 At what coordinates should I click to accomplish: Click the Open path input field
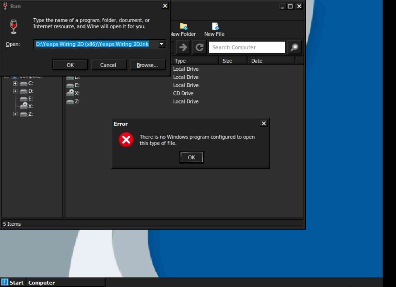(x=96, y=44)
